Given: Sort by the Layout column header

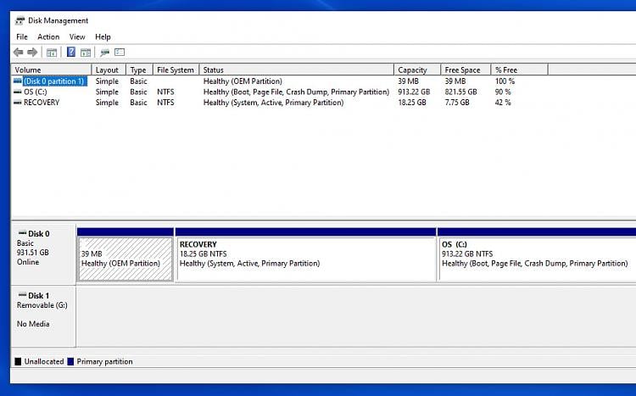Looking at the screenshot, I should click(x=109, y=70).
